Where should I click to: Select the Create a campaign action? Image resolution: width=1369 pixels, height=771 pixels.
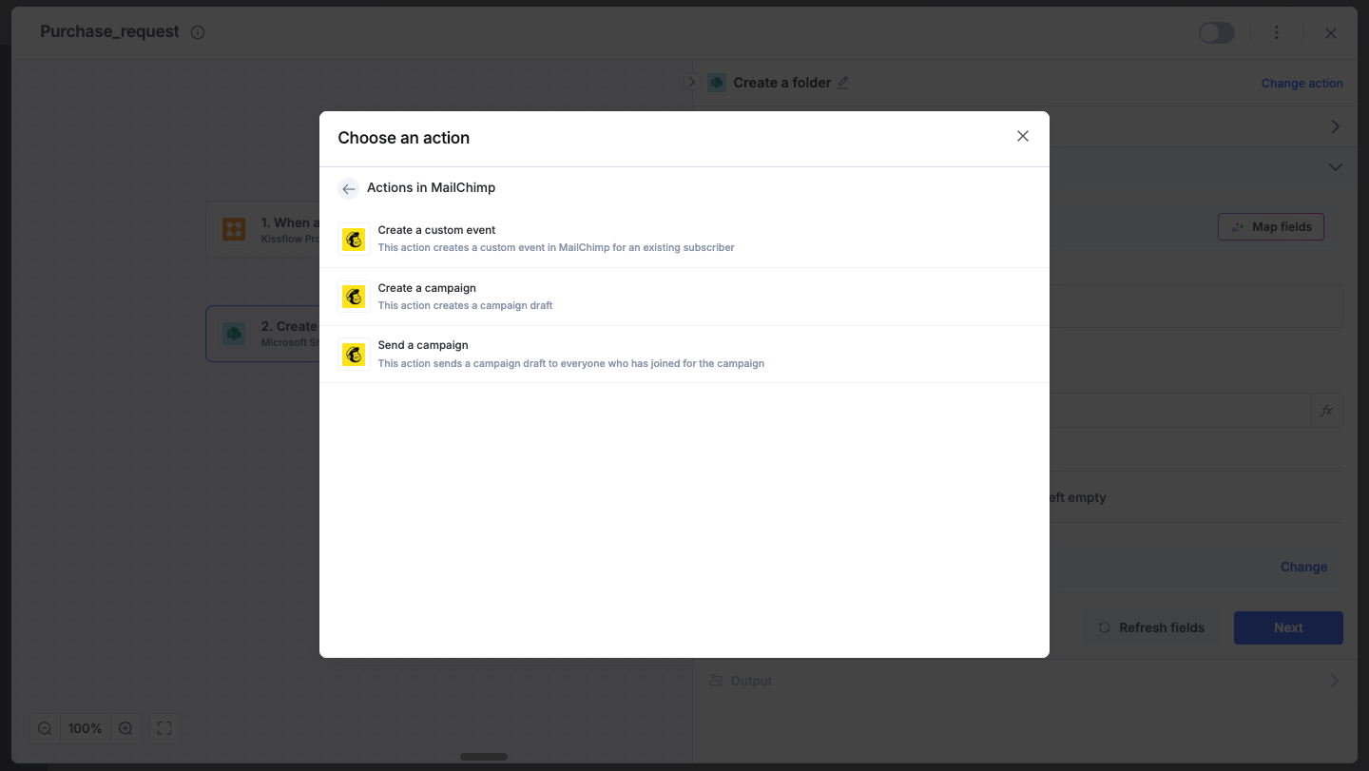point(684,297)
